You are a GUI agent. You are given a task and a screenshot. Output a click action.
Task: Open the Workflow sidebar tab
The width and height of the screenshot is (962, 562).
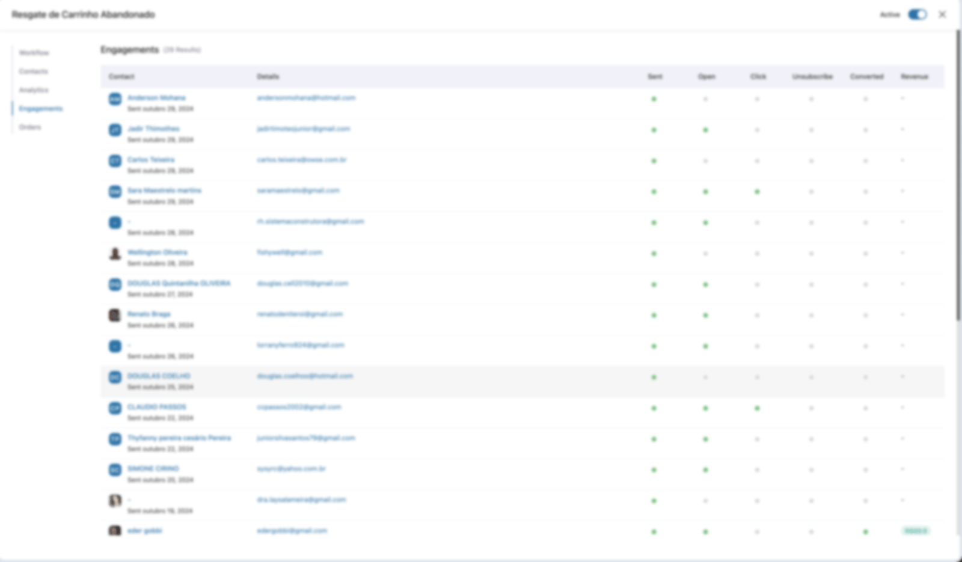pos(34,53)
